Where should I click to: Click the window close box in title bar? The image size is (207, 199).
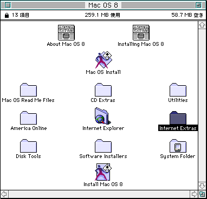(8, 5)
